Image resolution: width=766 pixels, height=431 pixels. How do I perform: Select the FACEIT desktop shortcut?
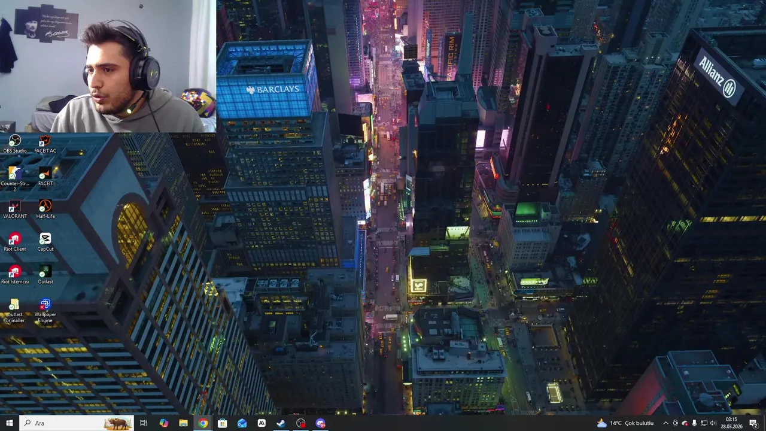click(45, 177)
